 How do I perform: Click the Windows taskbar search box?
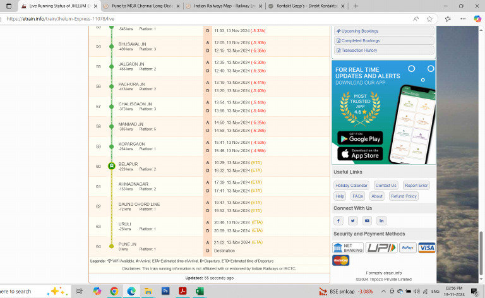click(x=34, y=291)
